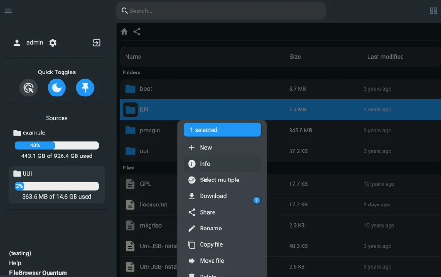
Task: Open the Help link
Action: [15, 263]
